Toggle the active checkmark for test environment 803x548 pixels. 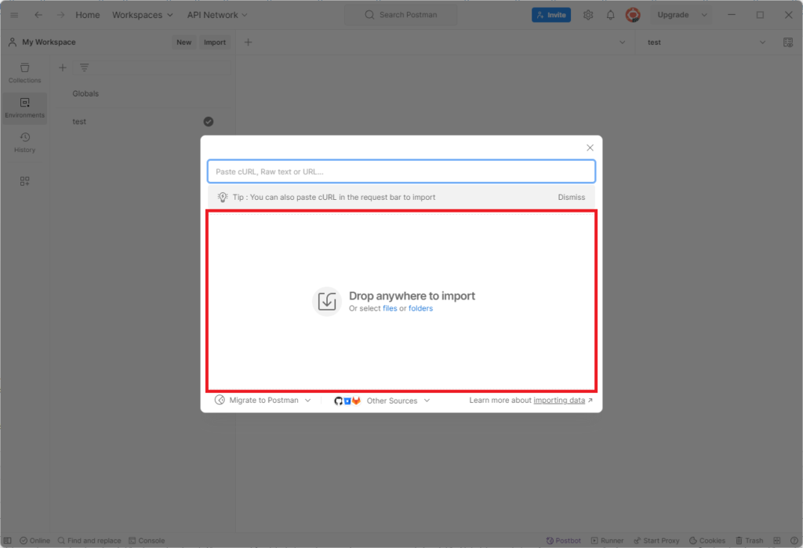coord(209,122)
